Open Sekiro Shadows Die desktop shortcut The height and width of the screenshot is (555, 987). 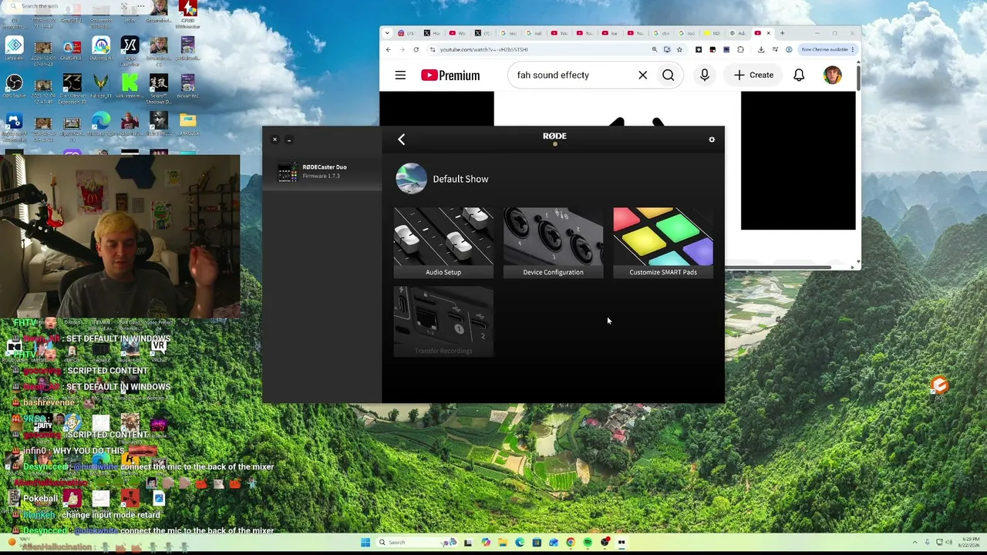[159, 89]
